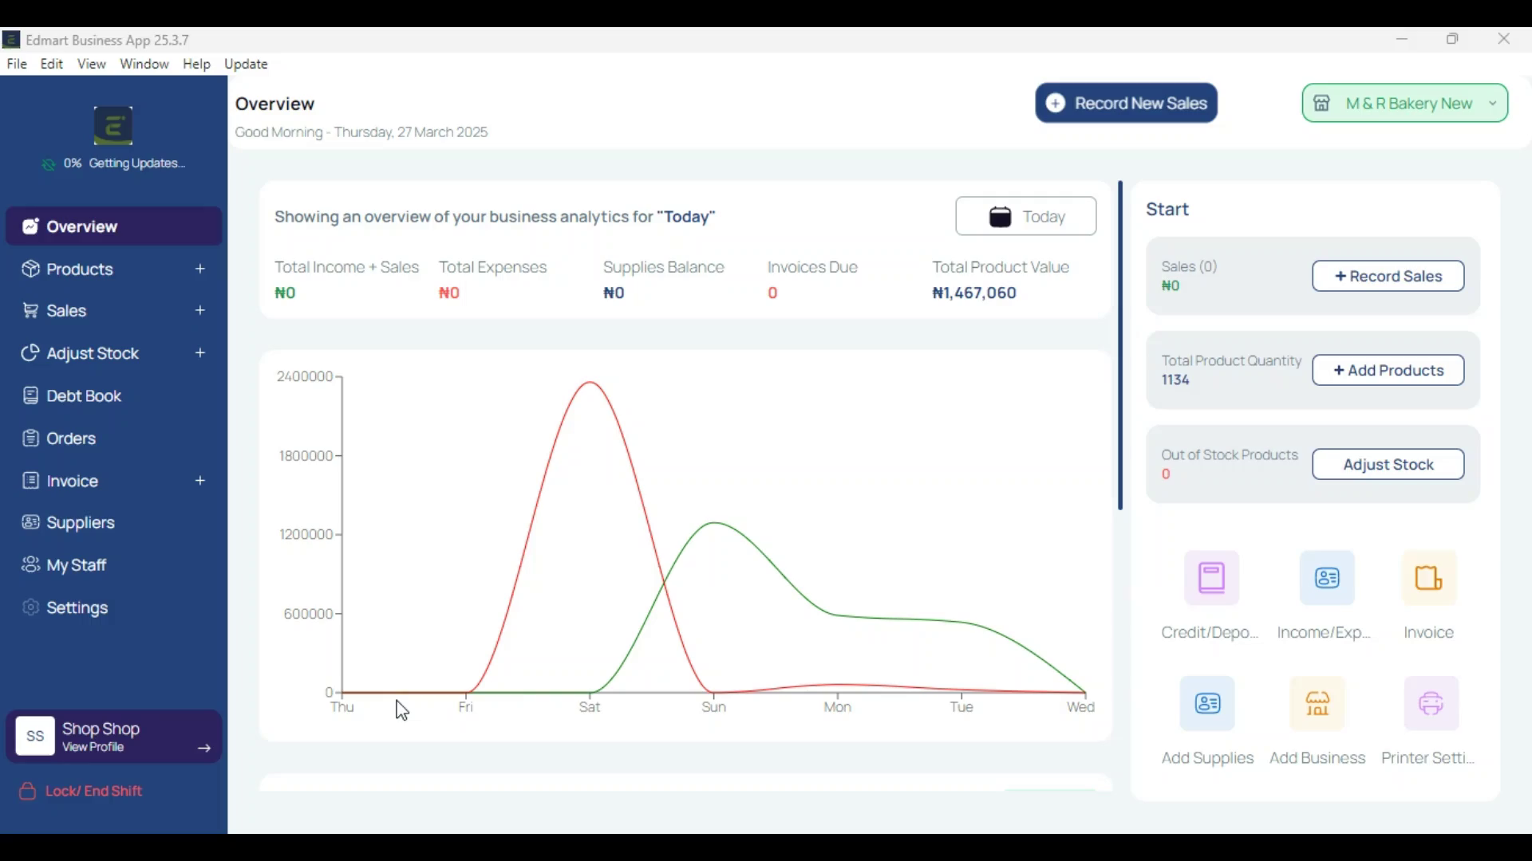Open Products in the sidebar
The width and height of the screenshot is (1532, 861).
click(80, 269)
